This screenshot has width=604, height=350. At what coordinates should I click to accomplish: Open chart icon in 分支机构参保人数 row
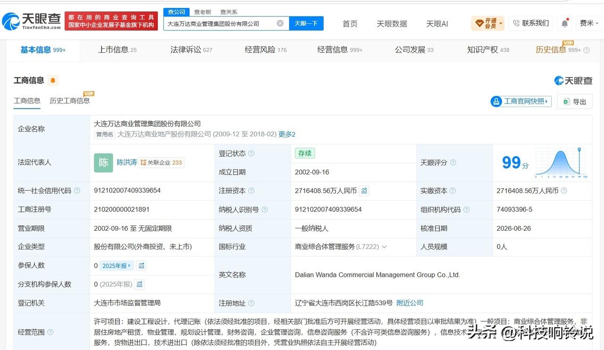[139, 284]
